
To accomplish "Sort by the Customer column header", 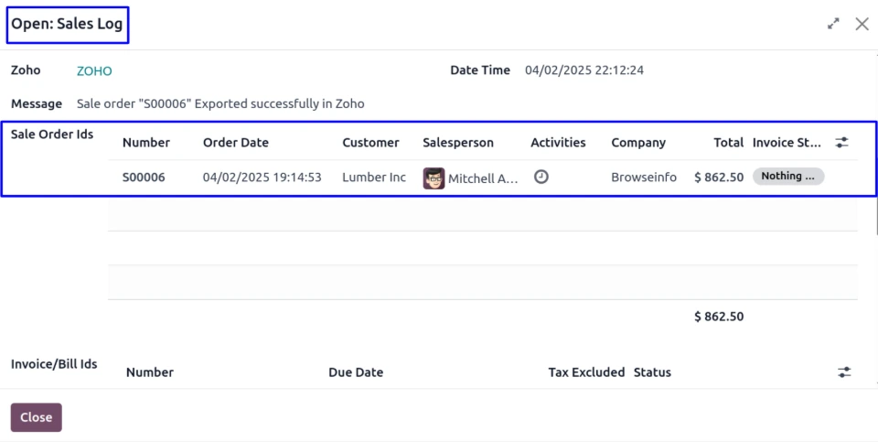I will 370,143.
